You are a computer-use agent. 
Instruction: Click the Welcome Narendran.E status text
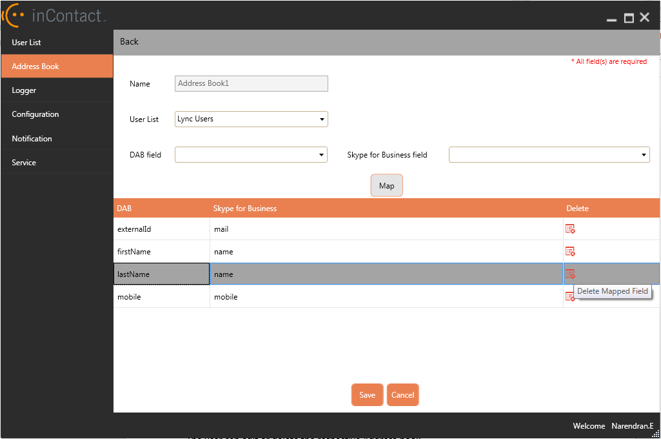(x=613, y=426)
